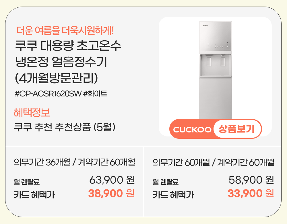
Task: Click the right water dispenser nozzle
Action: click(x=223, y=61)
